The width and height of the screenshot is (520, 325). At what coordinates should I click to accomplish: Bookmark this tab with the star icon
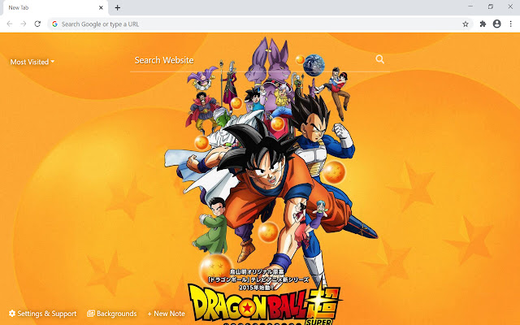[466, 24]
